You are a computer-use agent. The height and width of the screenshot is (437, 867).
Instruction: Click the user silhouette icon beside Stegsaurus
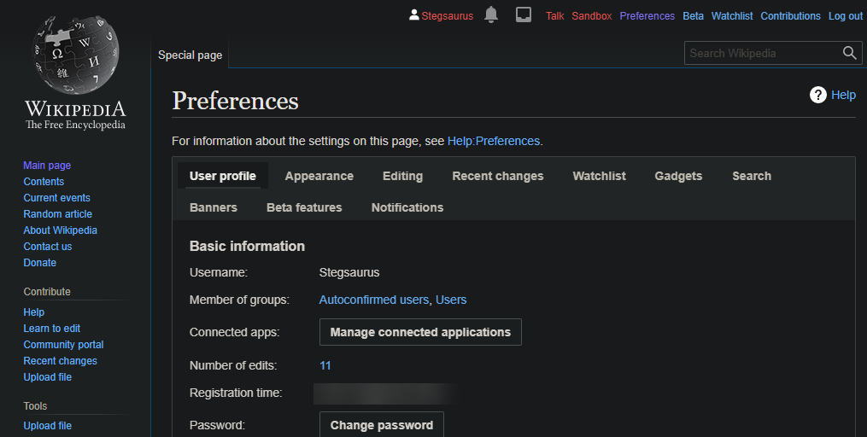[x=414, y=15]
